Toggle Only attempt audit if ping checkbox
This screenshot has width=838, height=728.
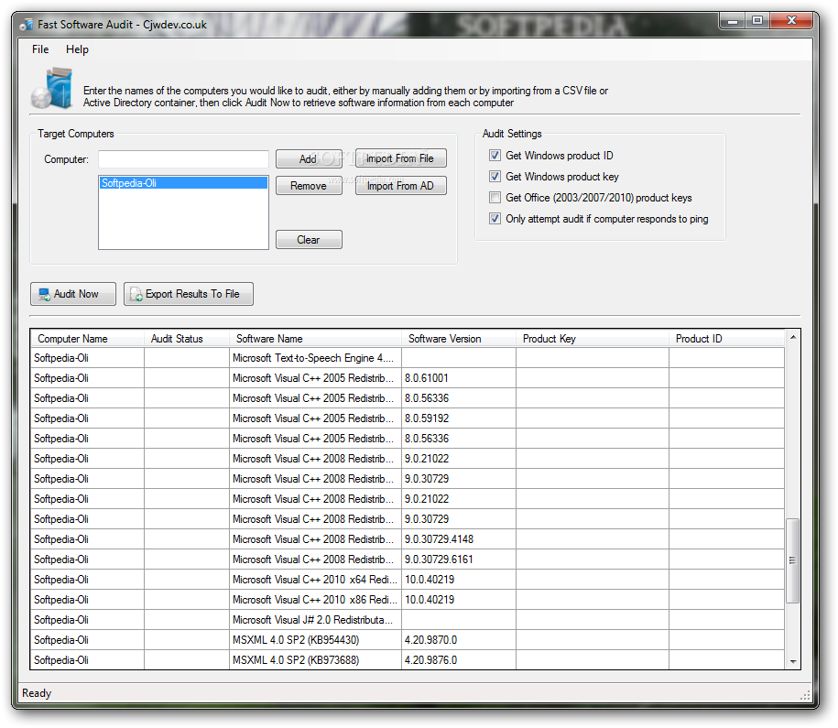click(495, 219)
